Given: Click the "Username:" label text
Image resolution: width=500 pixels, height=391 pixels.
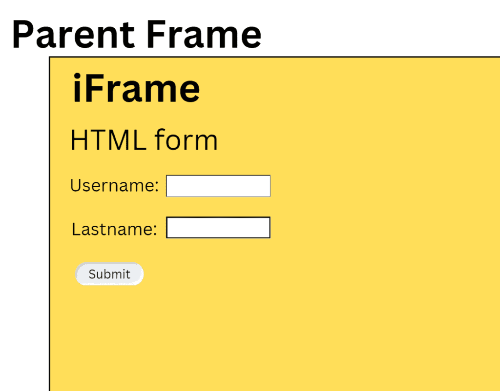Looking at the screenshot, I should [115, 186].
